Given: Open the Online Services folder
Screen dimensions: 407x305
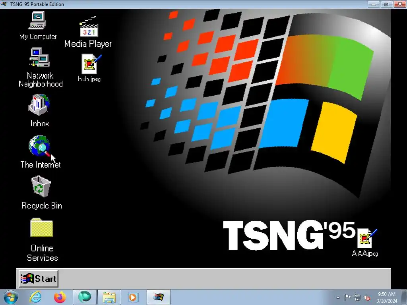Looking at the screenshot, I should click(x=42, y=239).
